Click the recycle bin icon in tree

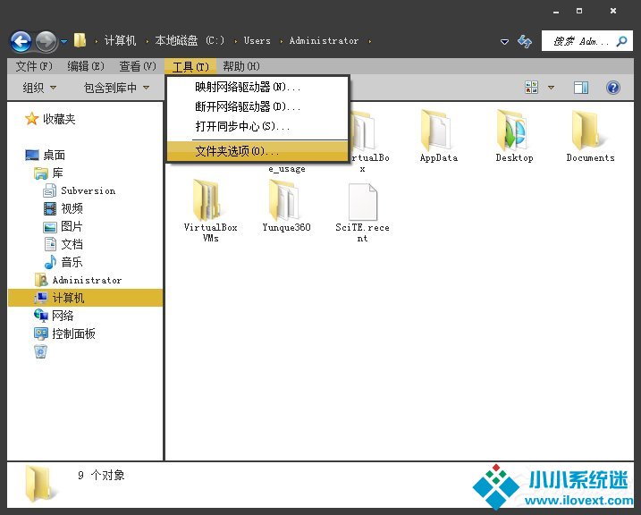point(41,351)
